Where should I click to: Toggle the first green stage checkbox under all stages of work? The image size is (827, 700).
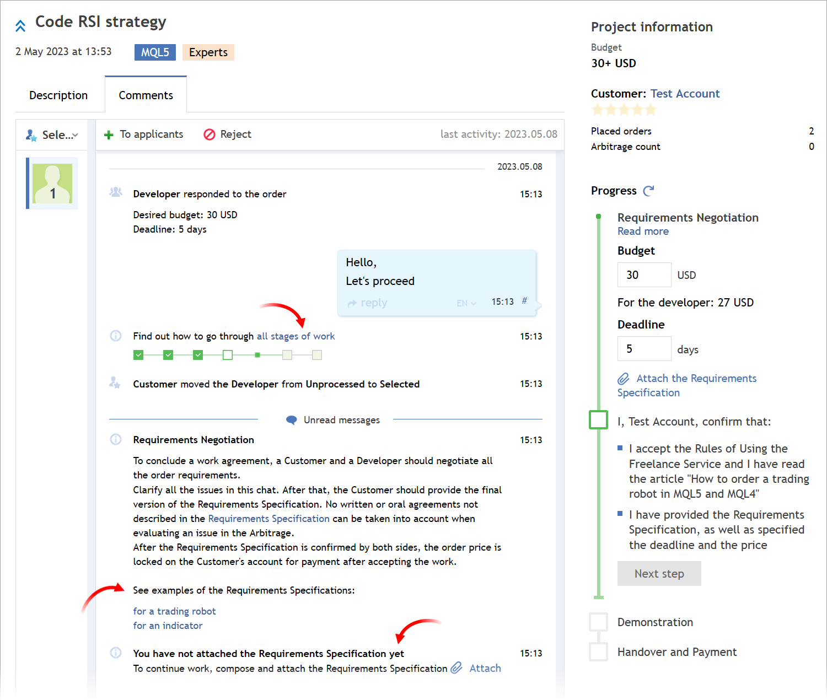tap(138, 355)
